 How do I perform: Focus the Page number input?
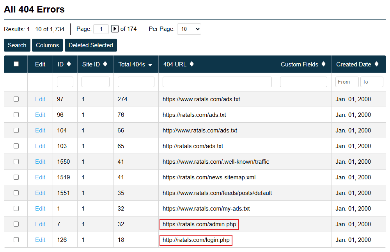tap(101, 29)
